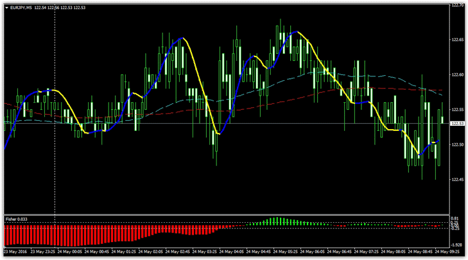Click the 122.70 price axis label
The width and height of the screenshot is (468, 260).
click(456, 5)
